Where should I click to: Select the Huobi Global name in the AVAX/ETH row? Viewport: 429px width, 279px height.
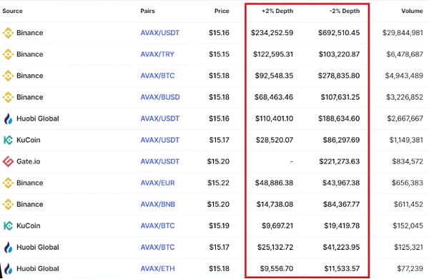click(38, 268)
